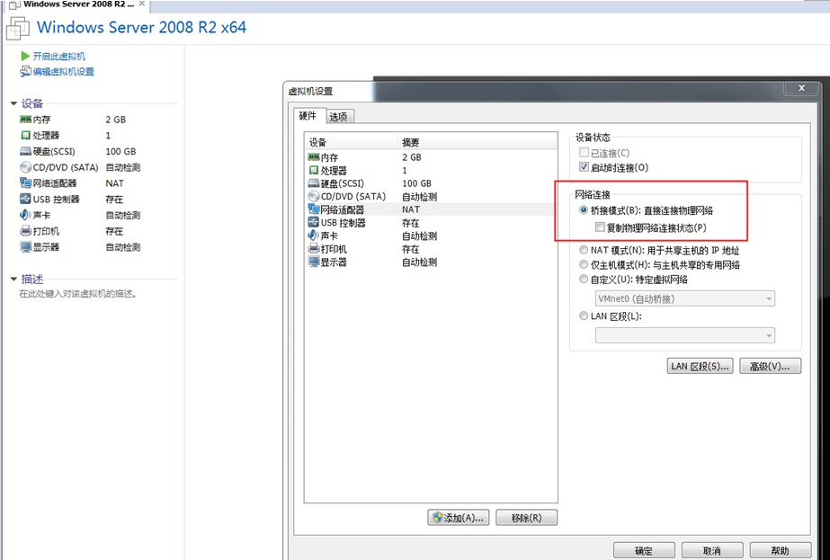Click CD/DVD disc icon in dialog hardware list
830x560 pixels.
[x=313, y=196]
